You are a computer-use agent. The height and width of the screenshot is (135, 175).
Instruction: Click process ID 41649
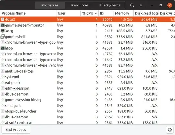point(107,60)
